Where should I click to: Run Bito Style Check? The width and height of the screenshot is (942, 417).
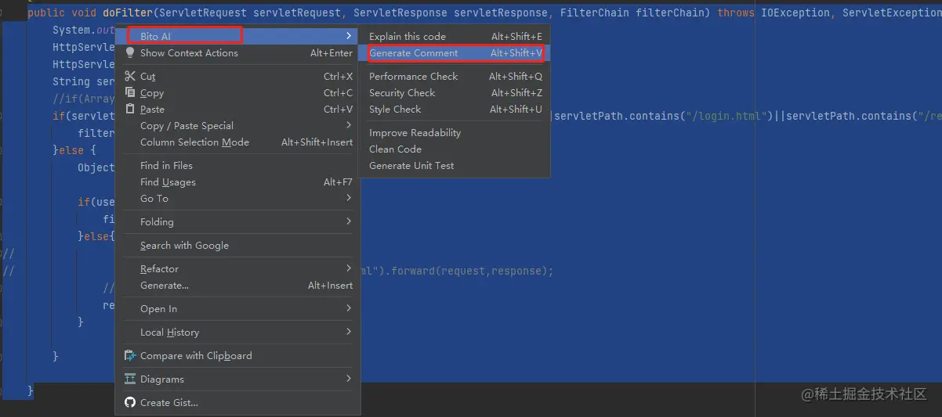click(455, 109)
